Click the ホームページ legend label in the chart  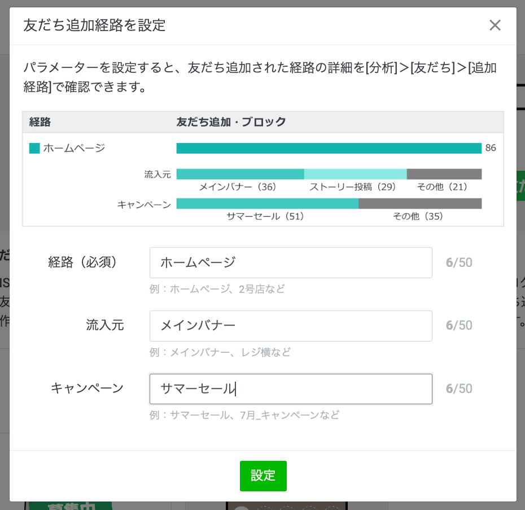tap(74, 148)
